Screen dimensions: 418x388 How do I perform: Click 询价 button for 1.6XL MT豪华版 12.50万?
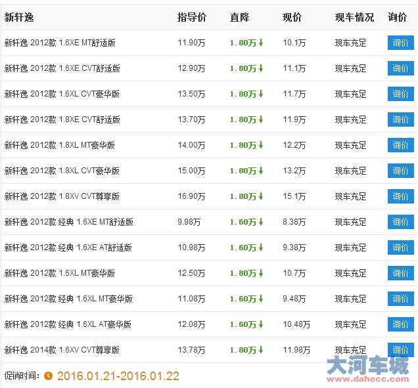coord(400,273)
